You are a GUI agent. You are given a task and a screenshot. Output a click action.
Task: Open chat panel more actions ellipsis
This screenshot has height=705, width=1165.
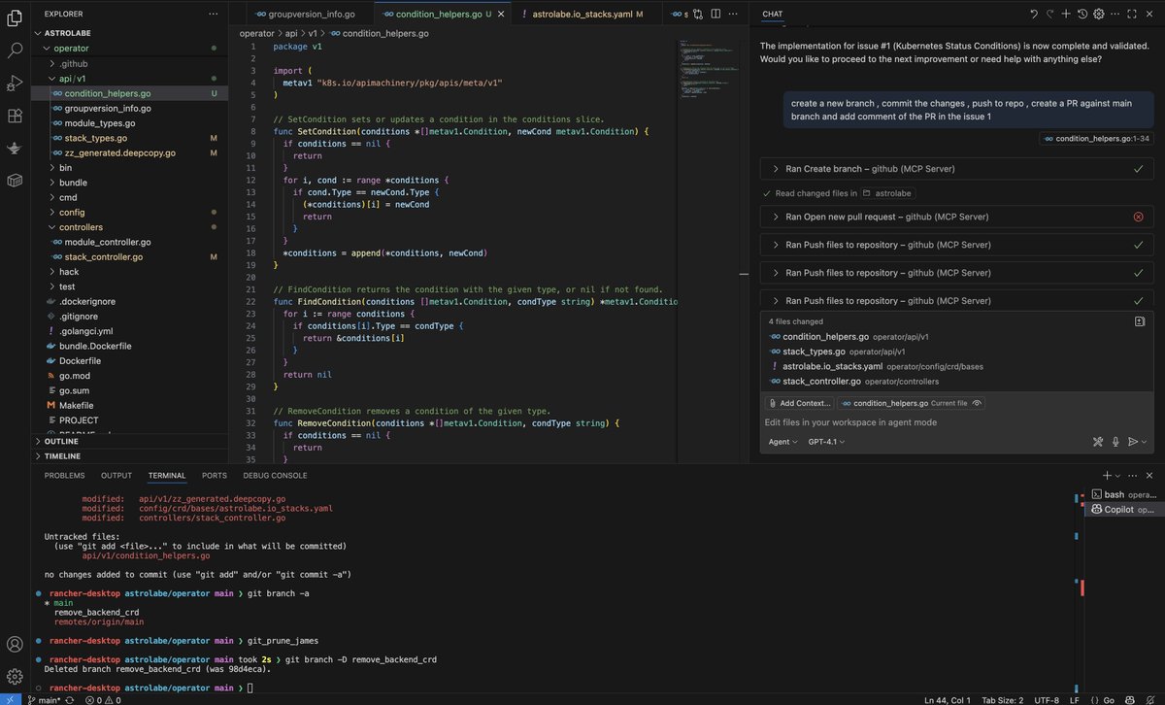1115,14
